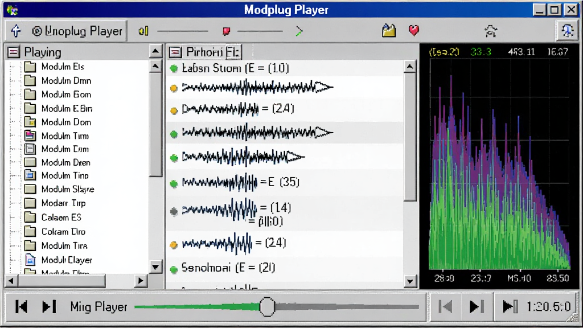The height and width of the screenshot is (328, 583).
Task: Click the Ssnolmoai (E = (2l) entry
Action: pos(228,268)
